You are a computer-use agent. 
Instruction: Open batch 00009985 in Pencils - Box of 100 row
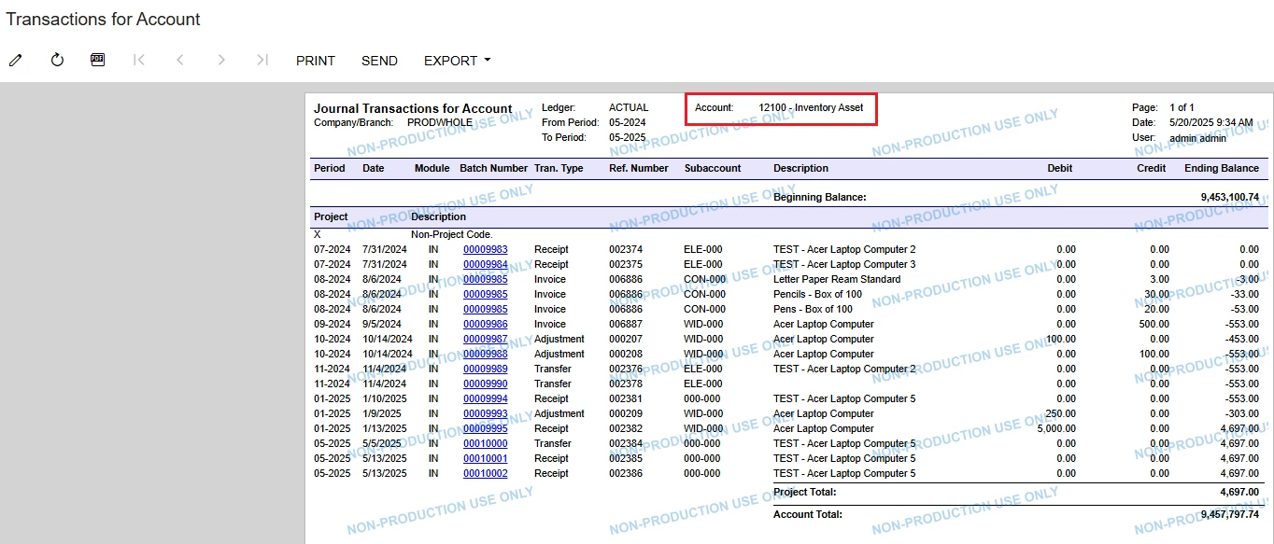[486, 294]
